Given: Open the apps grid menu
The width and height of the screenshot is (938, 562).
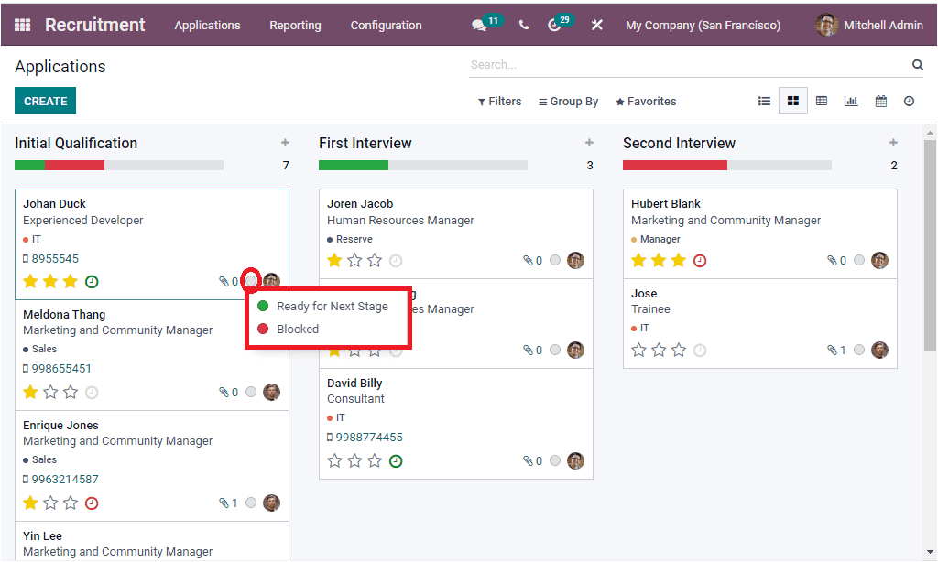Looking at the screenshot, I should [22, 25].
